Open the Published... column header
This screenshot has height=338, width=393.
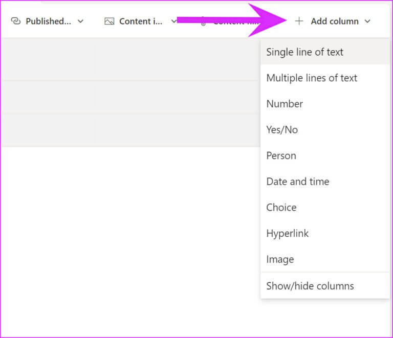coord(49,21)
